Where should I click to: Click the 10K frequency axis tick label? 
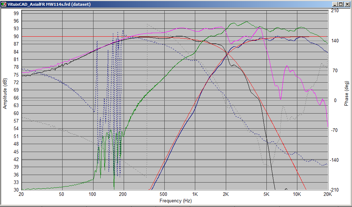(x=297, y=194)
